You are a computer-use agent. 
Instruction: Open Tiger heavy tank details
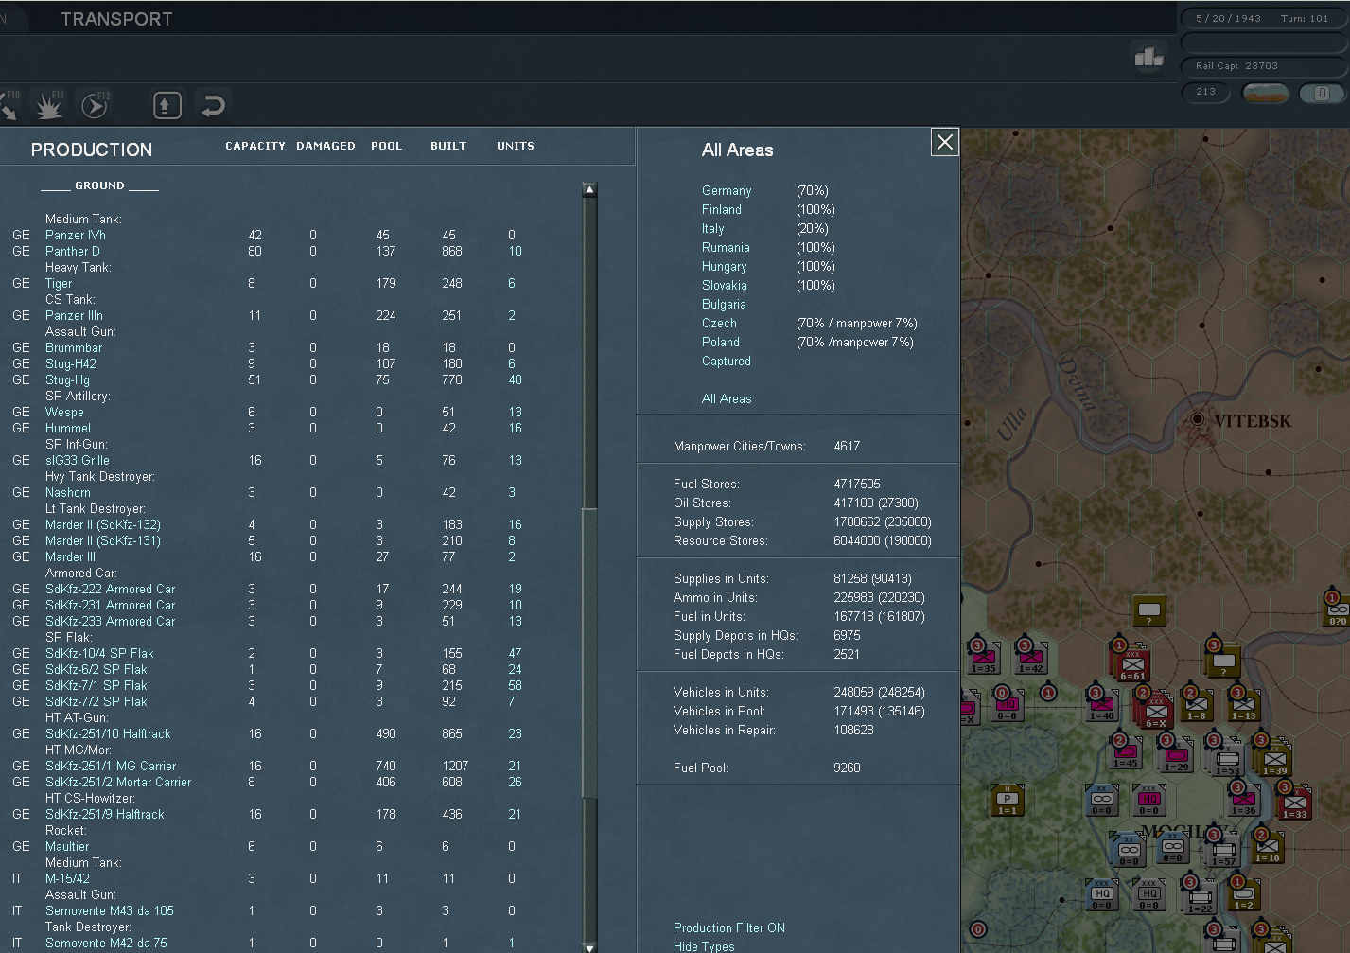tap(59, 284)
